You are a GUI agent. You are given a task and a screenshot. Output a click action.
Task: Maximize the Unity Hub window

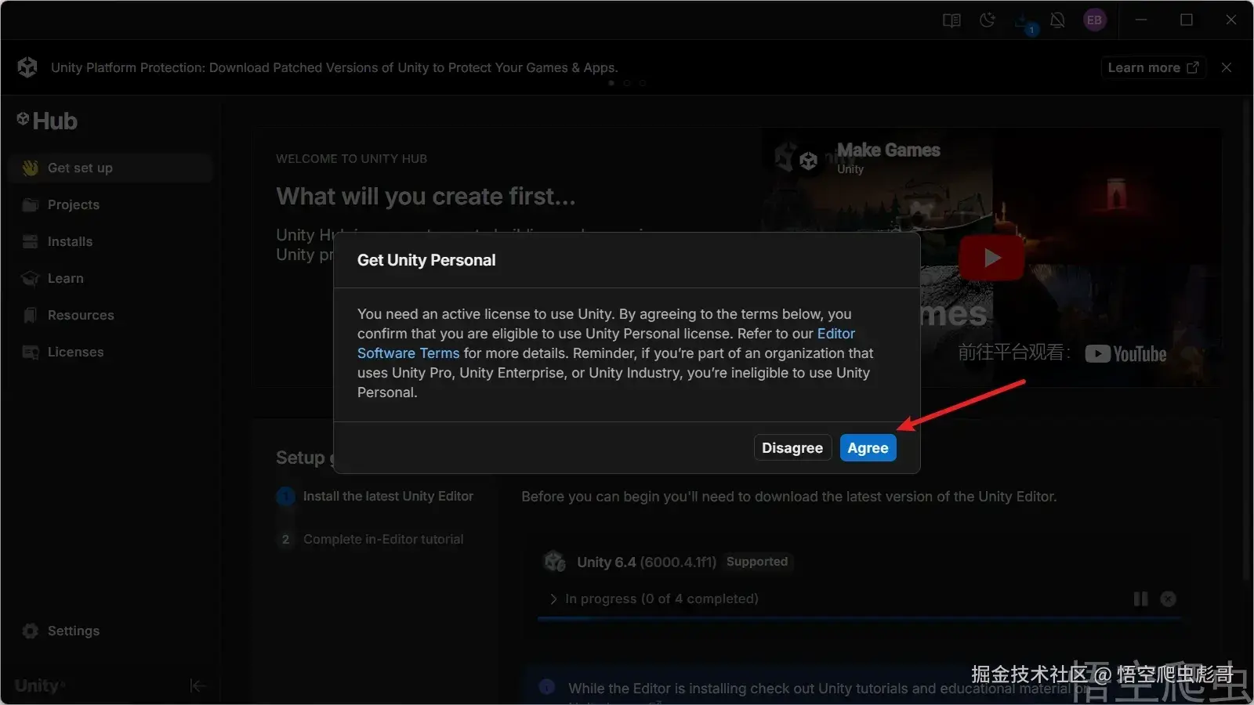[x=1187, y=20]
